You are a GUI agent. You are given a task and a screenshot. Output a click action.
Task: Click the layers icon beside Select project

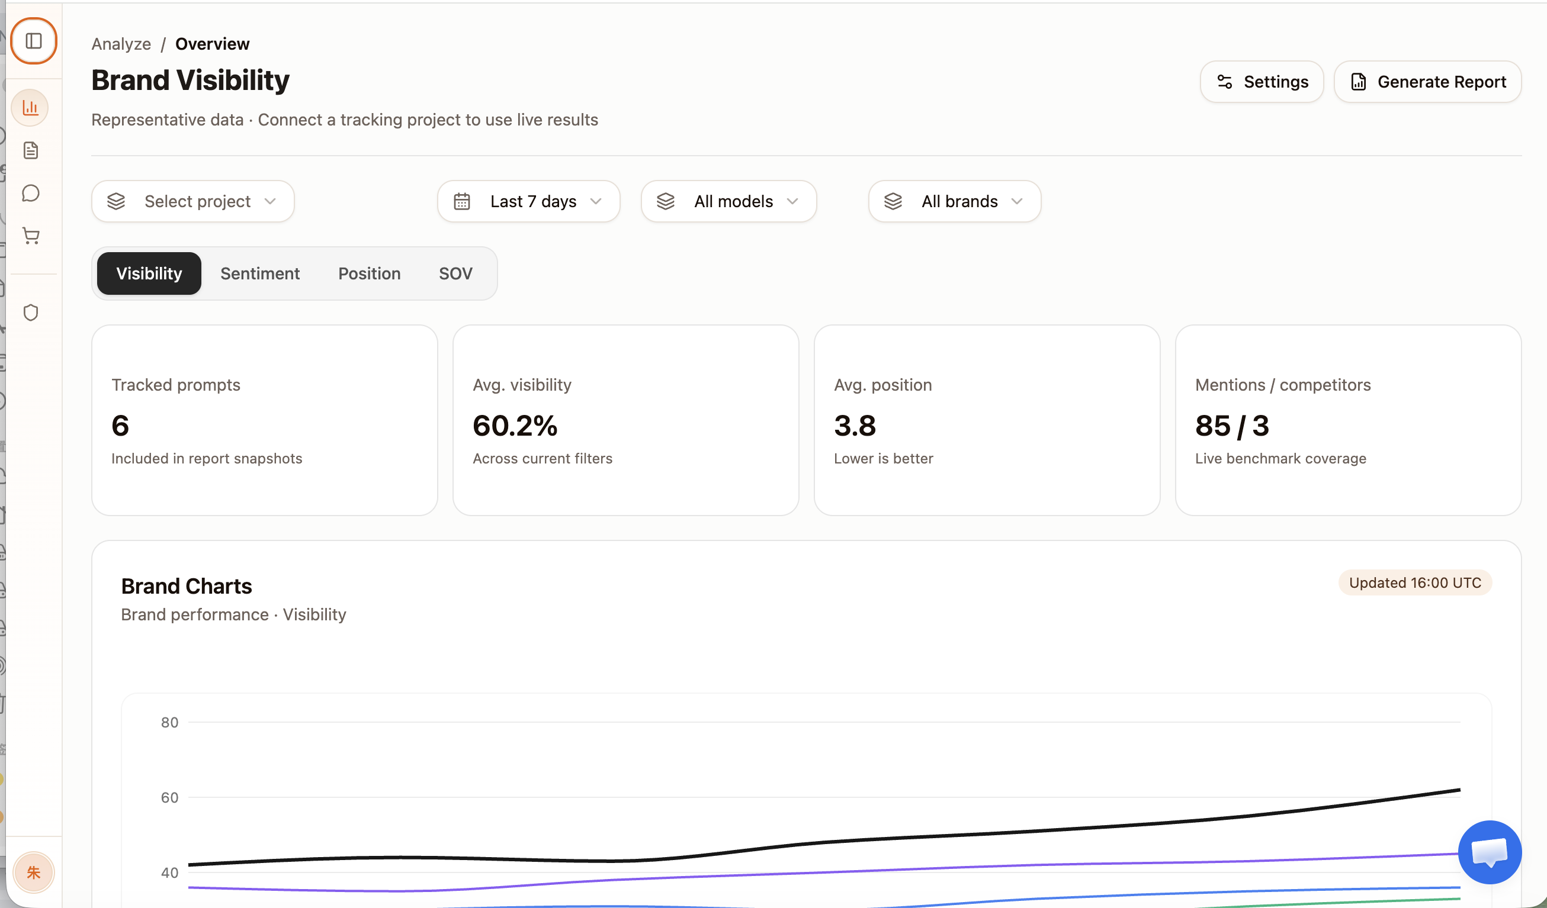click(116, 201)
